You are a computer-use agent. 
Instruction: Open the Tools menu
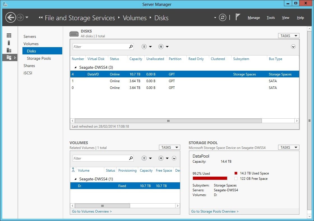271,18
